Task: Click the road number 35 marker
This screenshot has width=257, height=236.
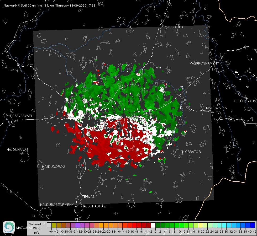Action: point(4,186)
